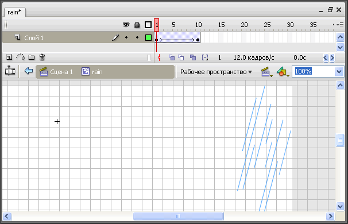Viewport: 348px width, 224px height.
Task: Enable onion skin icon
Action: coord(172,57)
